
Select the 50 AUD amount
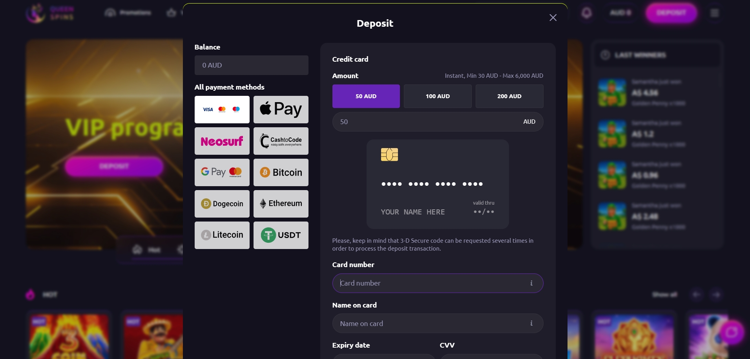366,96
